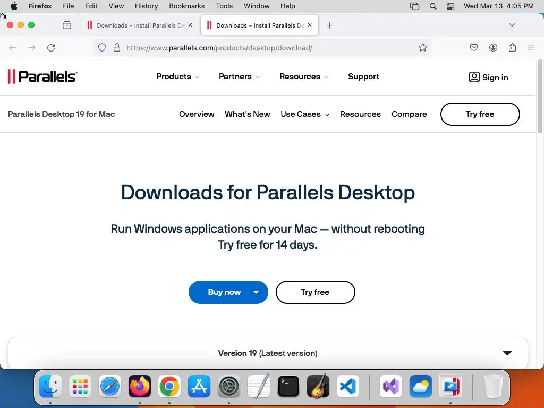The image size is (544, 408).
Task: Open the Apple menu
Action: click(14, 6)
